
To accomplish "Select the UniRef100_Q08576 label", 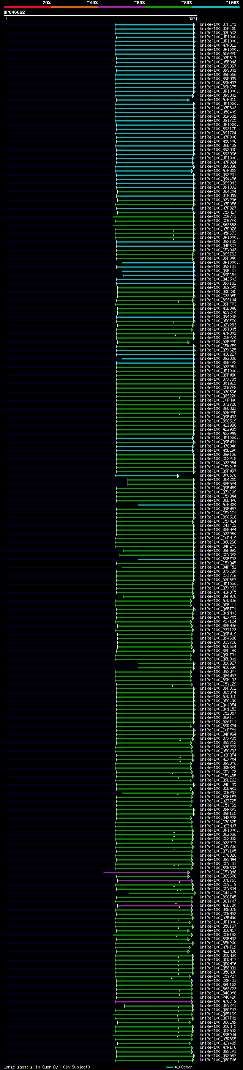I will pos(218,476).
